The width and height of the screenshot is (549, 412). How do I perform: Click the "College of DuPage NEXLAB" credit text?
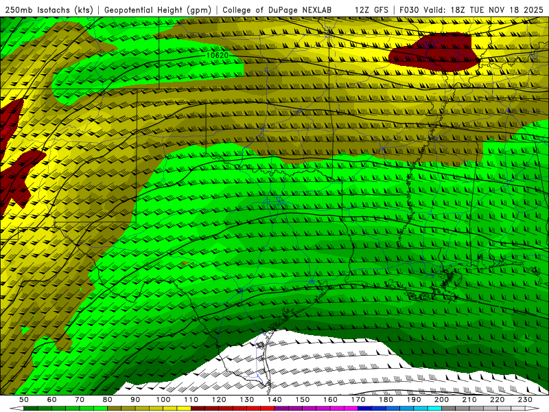click(x=277, y=10)
